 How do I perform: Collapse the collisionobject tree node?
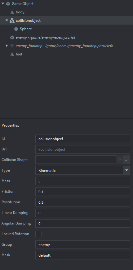(x=7, y=21)
